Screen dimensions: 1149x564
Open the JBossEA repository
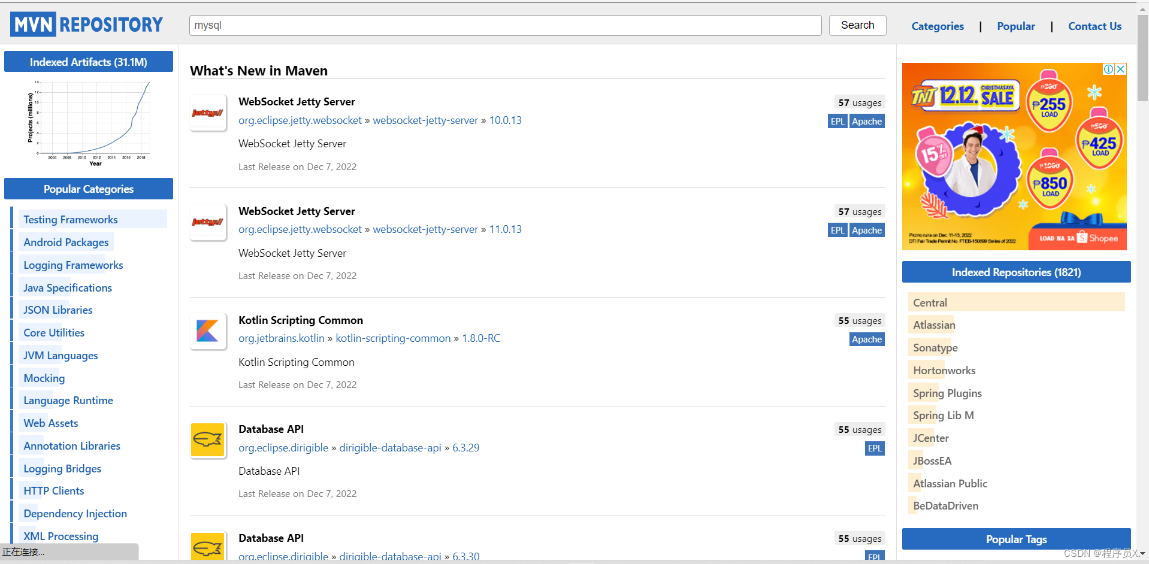[x=932, y=461]
